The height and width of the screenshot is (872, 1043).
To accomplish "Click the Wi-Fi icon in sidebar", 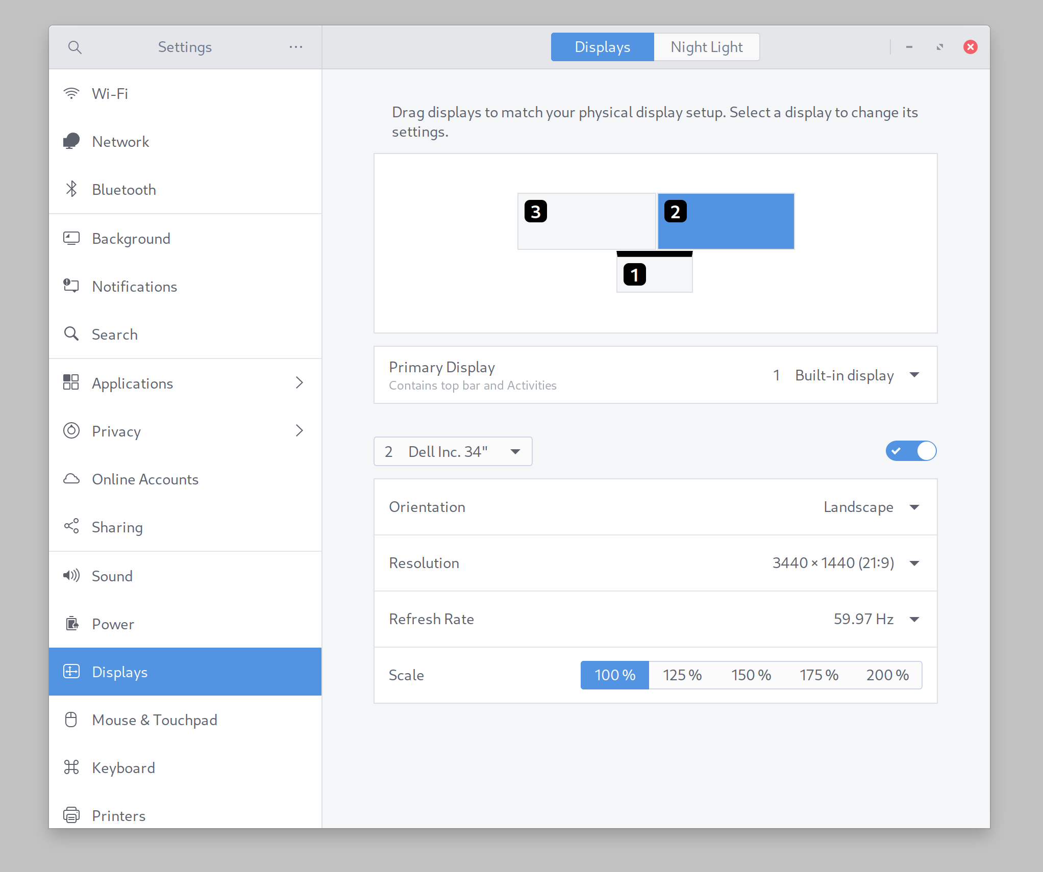I will click(71, 94).
